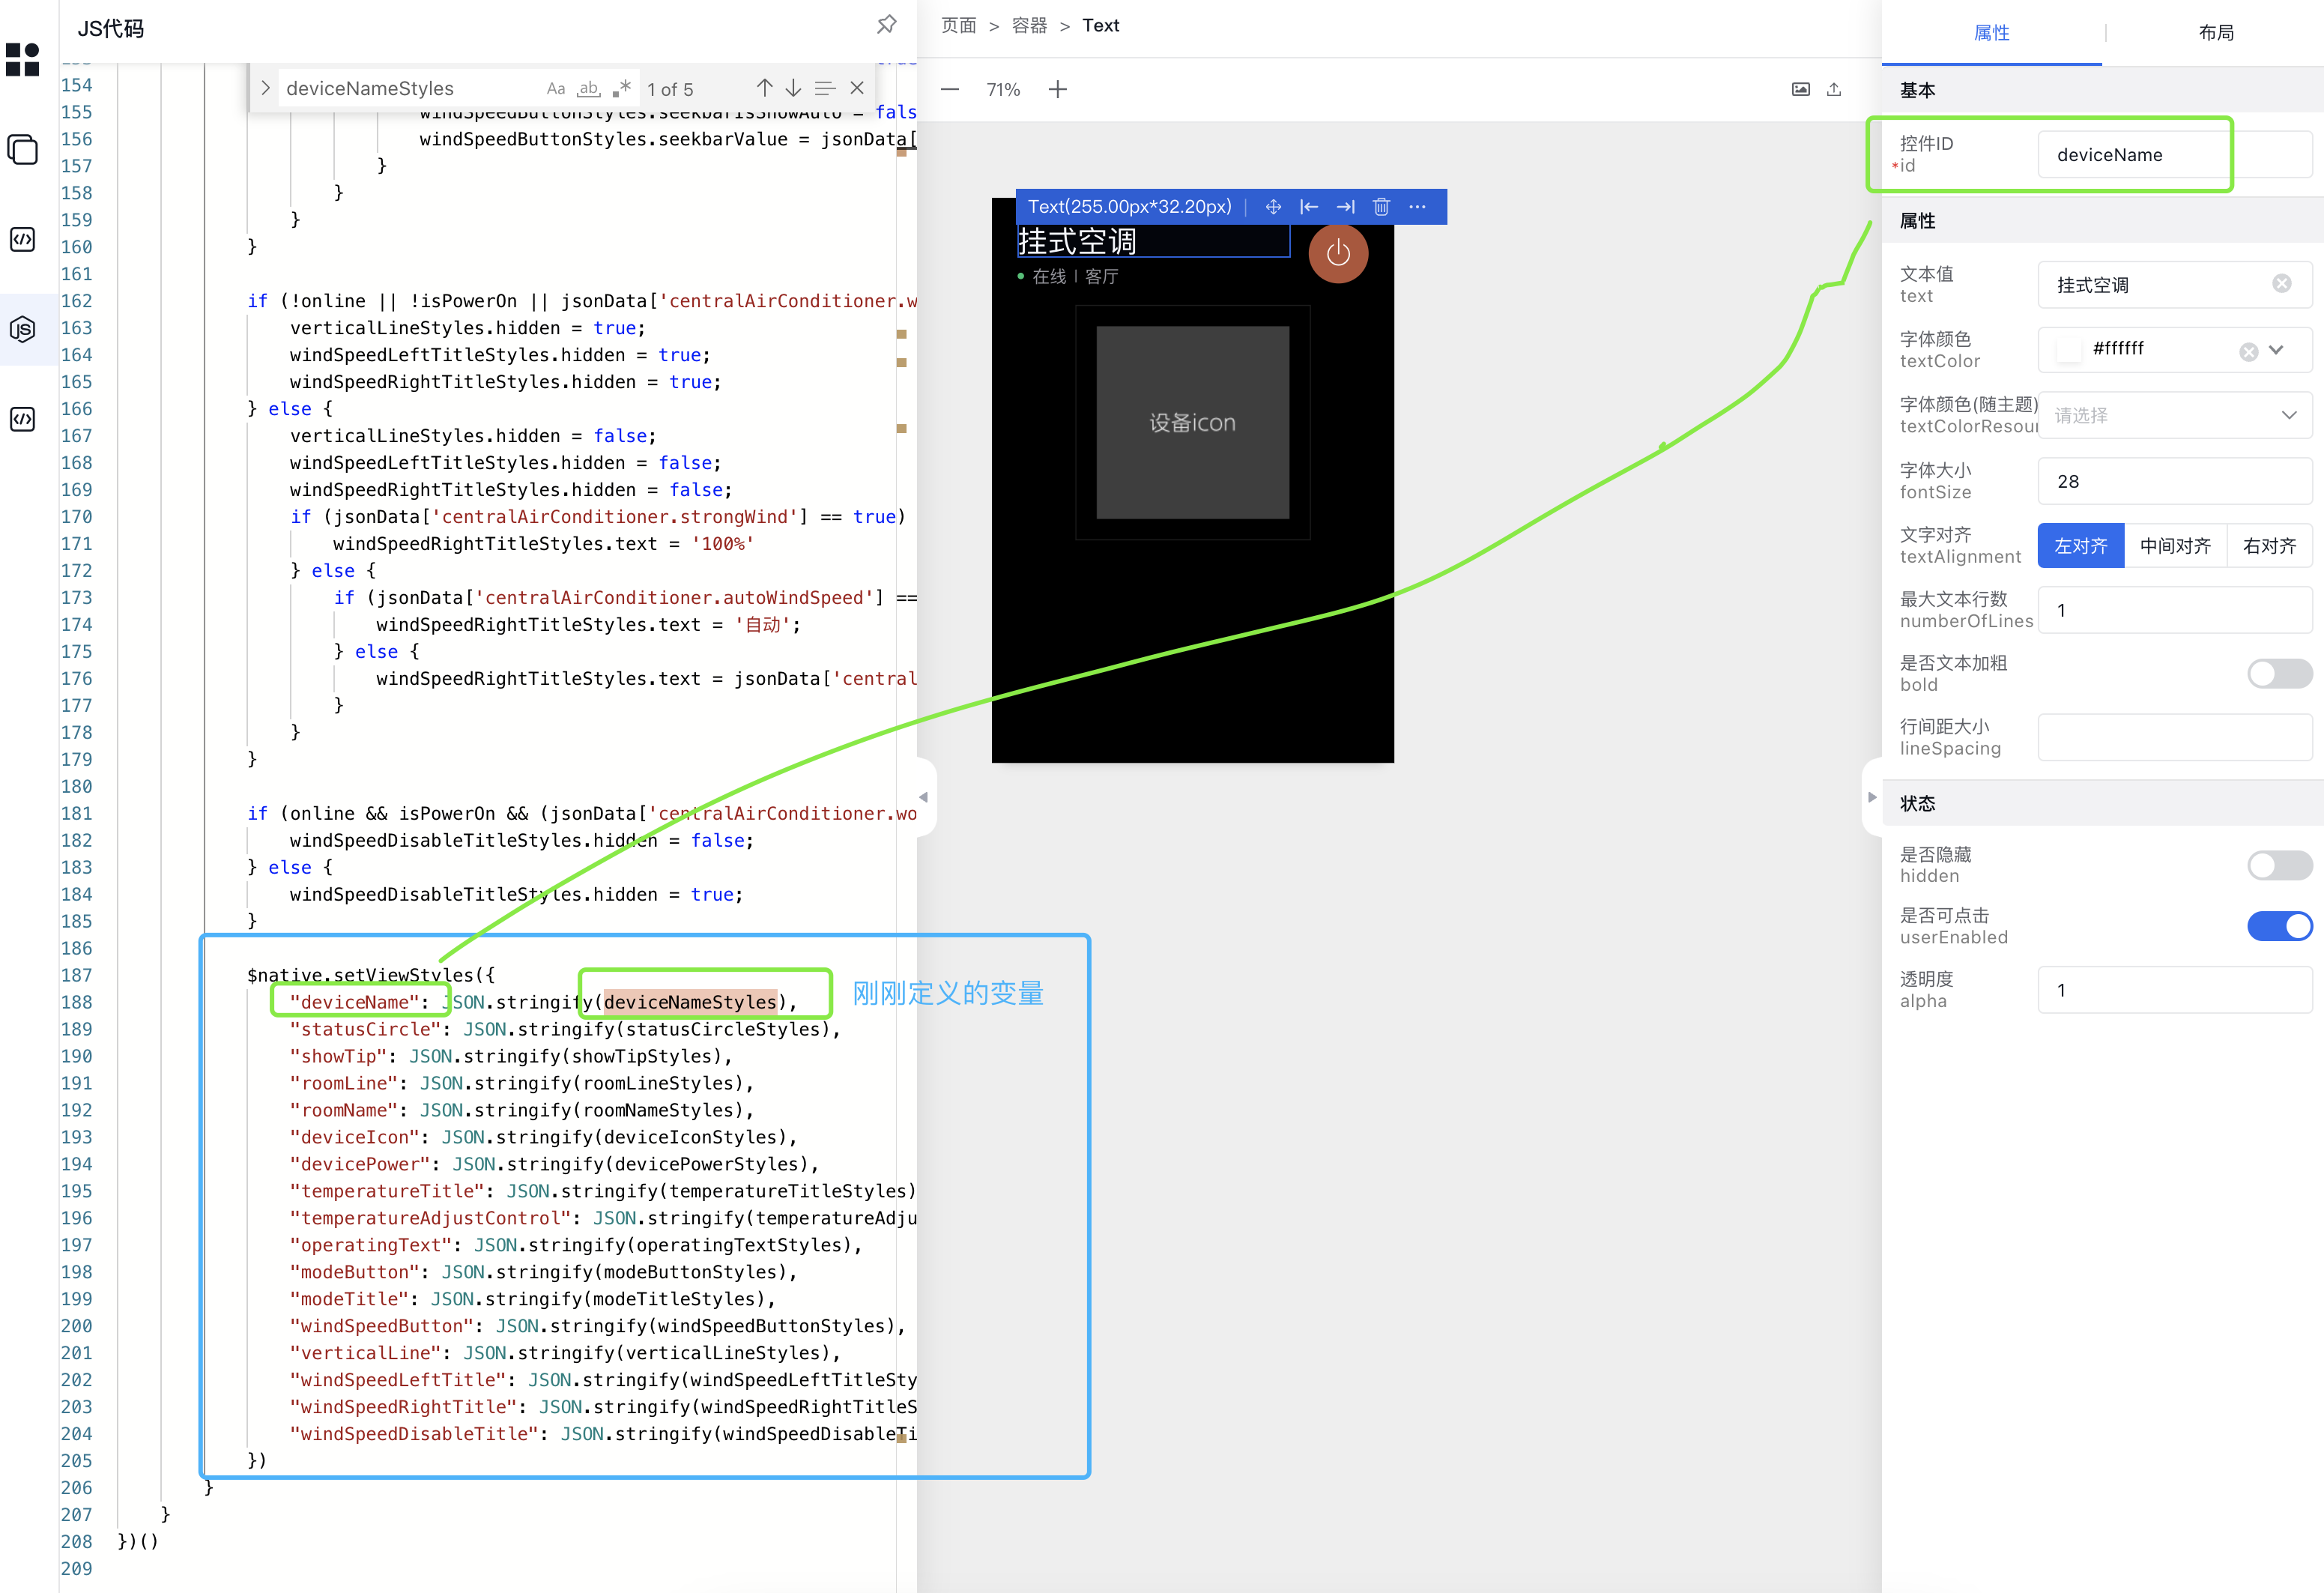Click "roomName" key on line 192
The height and width of the screenshot is (1593, 2324).
coord(343,1110)
